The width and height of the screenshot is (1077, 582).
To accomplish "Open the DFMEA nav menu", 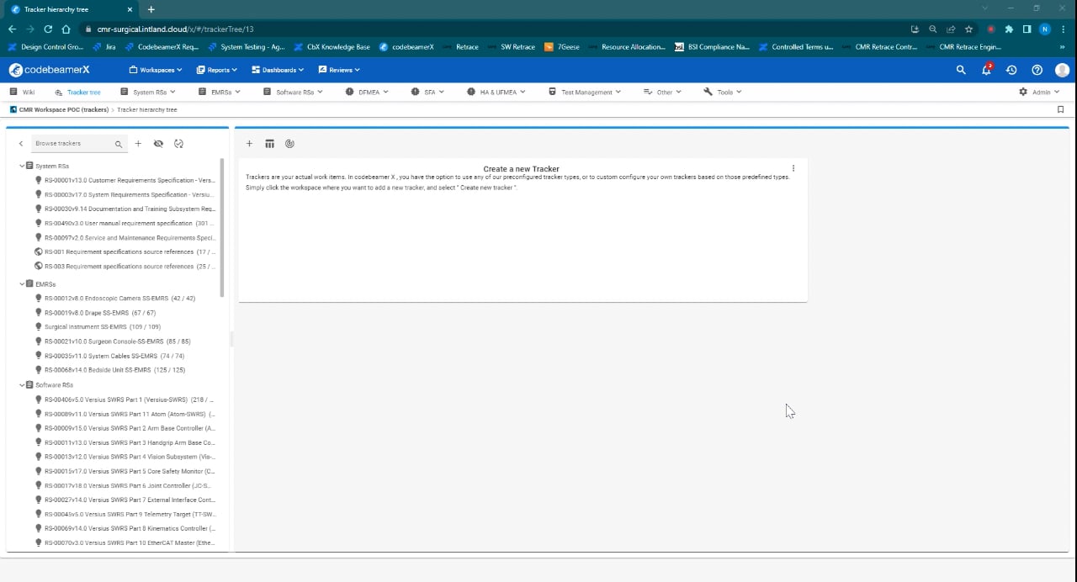I will pyautogui.click(x=368, y=92).
